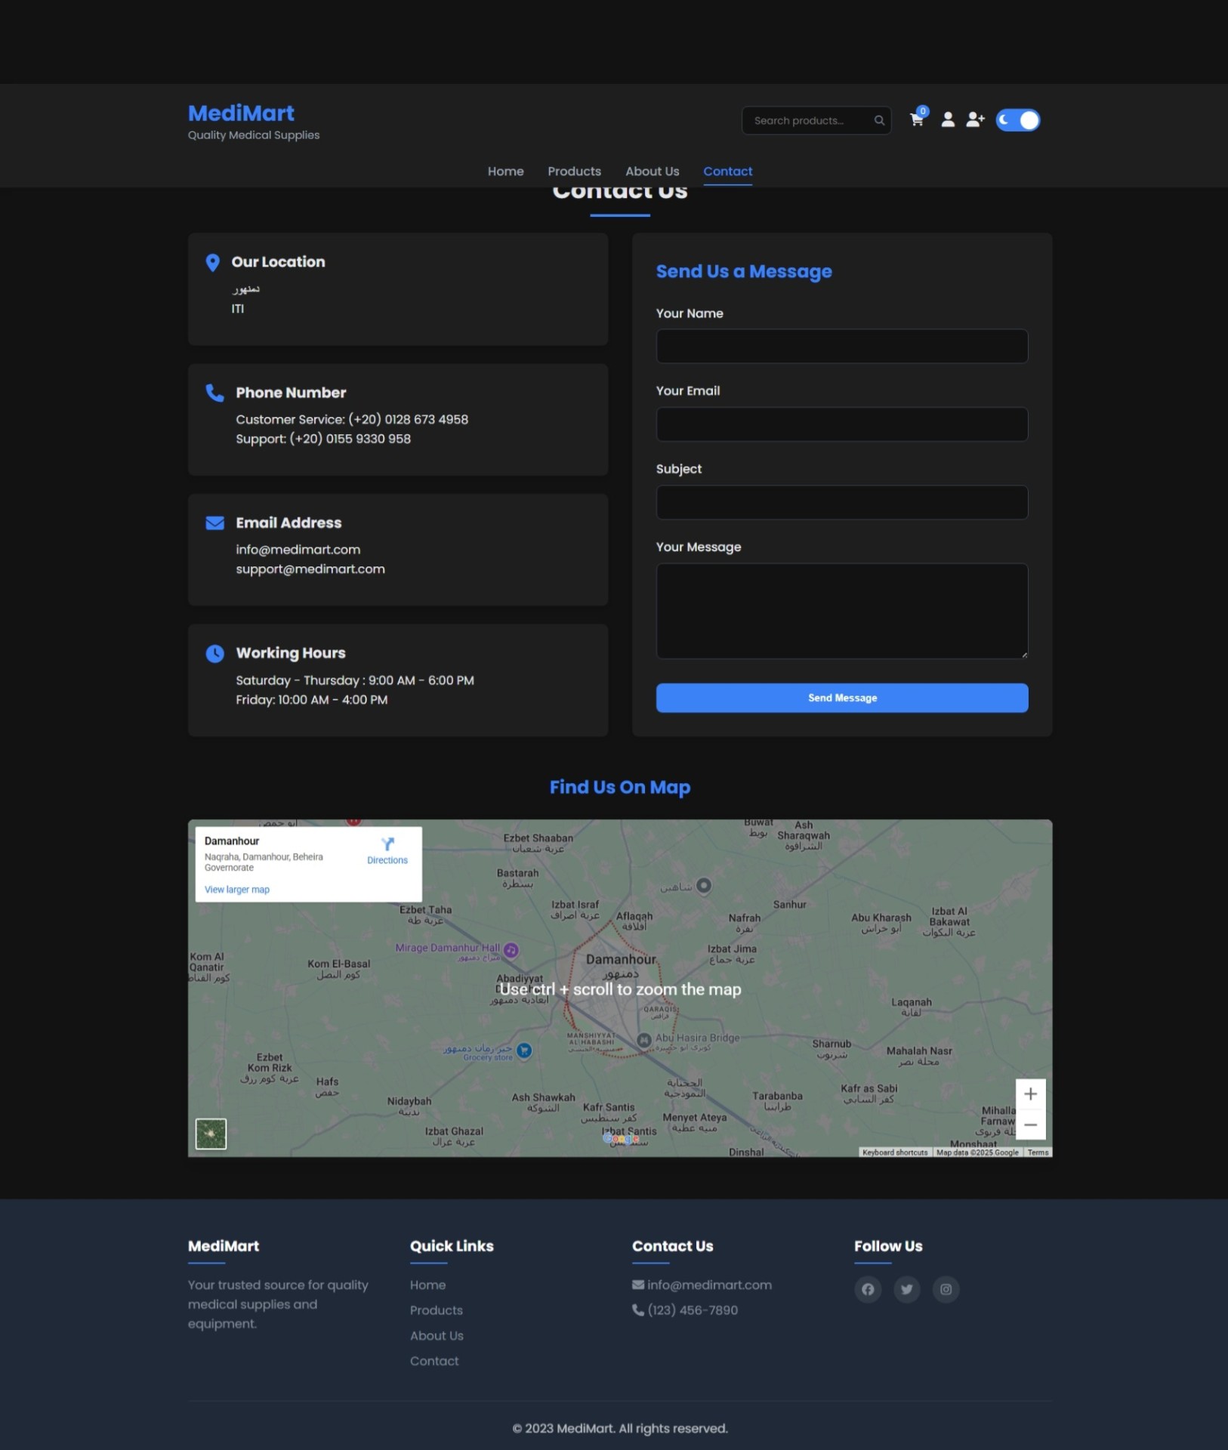The width and height of the screenshot is (1228, 1450).
Task: Open the Facebook icon in Follow Us
Action: [x=868, y=1289]
